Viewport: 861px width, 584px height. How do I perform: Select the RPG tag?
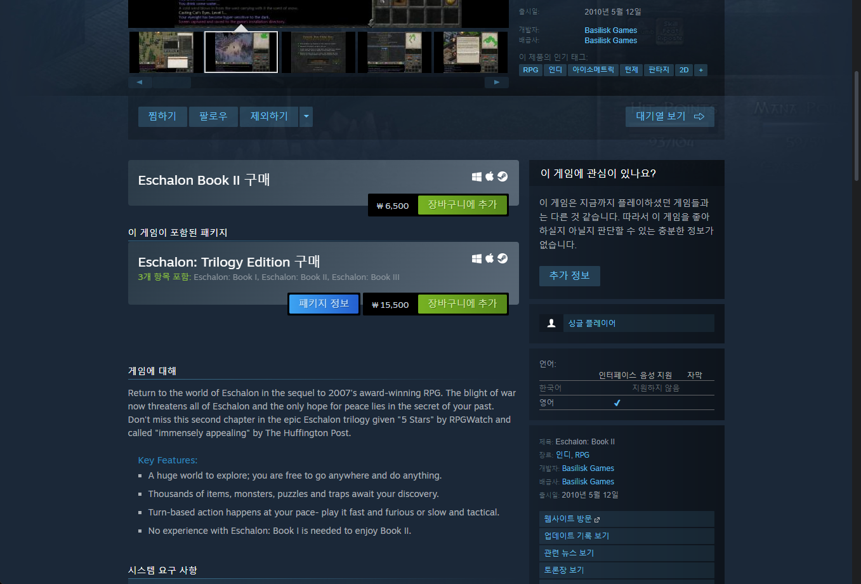[530, 70]
